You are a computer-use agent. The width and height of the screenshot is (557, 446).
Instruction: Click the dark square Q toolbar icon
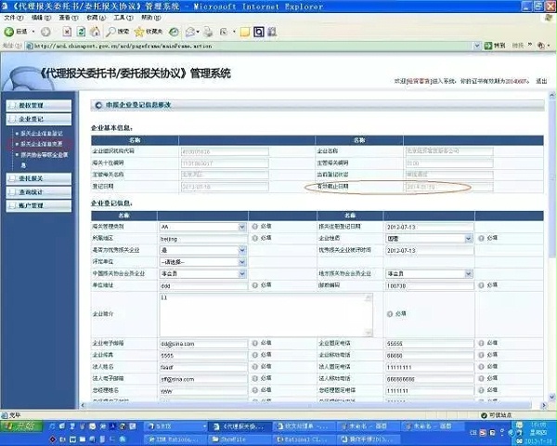pos(259,32)
